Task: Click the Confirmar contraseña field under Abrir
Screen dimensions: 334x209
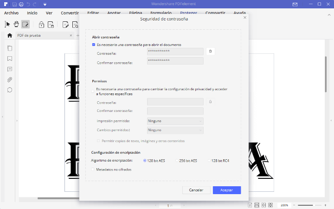Action: click(x=175, y=61)
